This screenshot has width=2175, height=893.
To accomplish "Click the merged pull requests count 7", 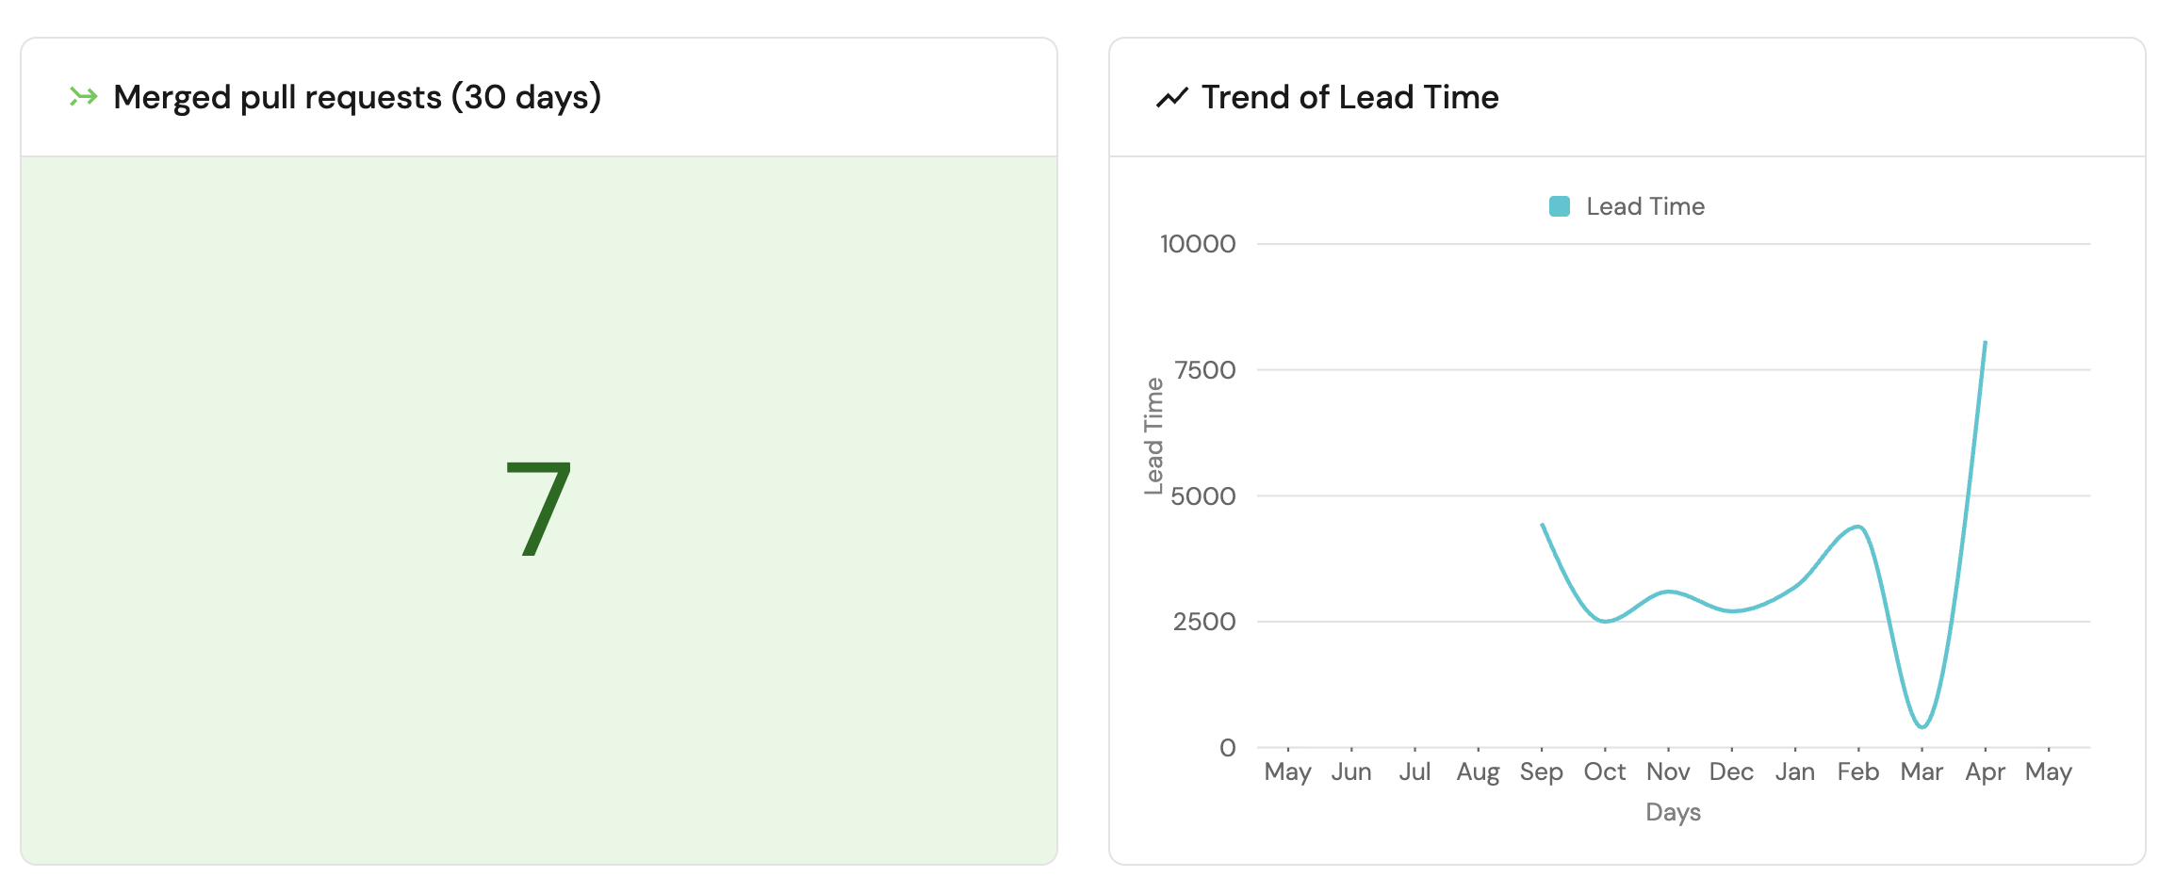I will 538,509.
